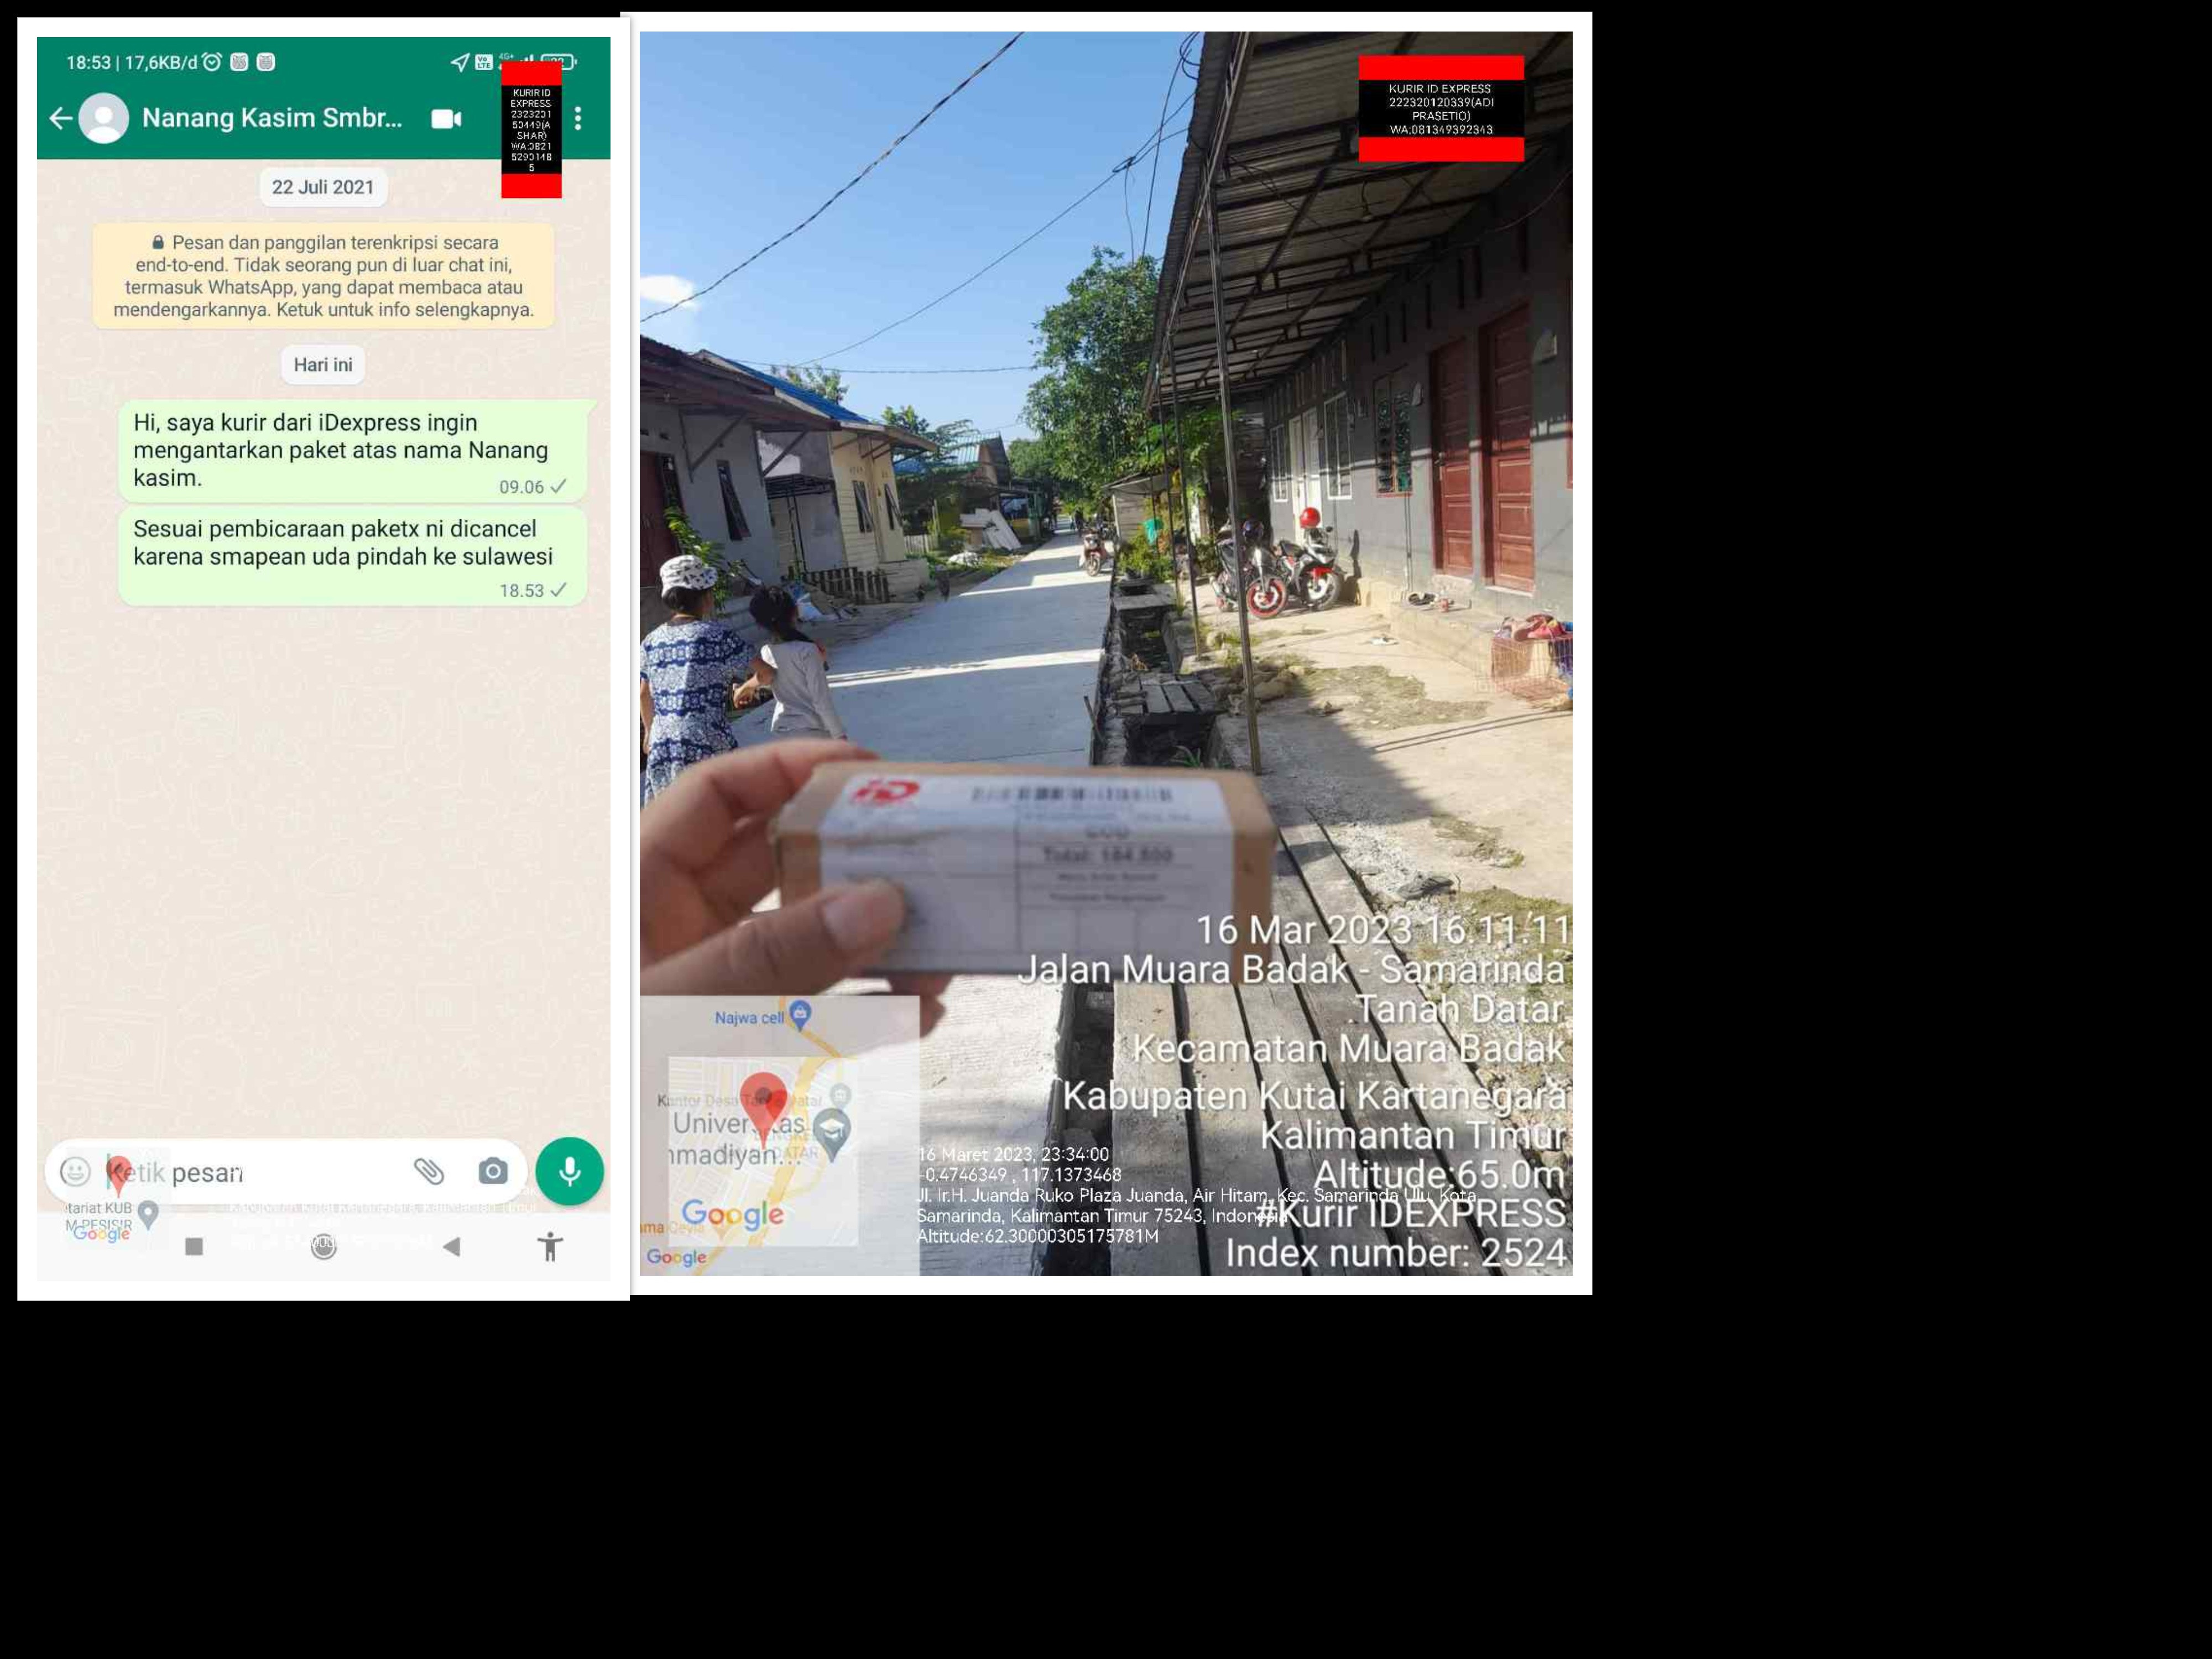The image size is (2212, 1659).
Task: Click the 09.06 message timestamp
Action: (x=521, y=487)
